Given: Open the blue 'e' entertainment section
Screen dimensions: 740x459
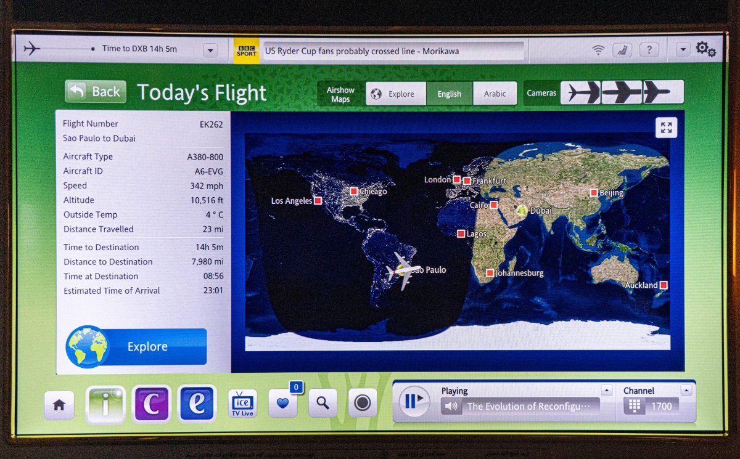Looking at the screenshot, I should click(x=197, y=404).
